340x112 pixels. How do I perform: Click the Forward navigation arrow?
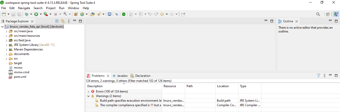coord(172,14)
